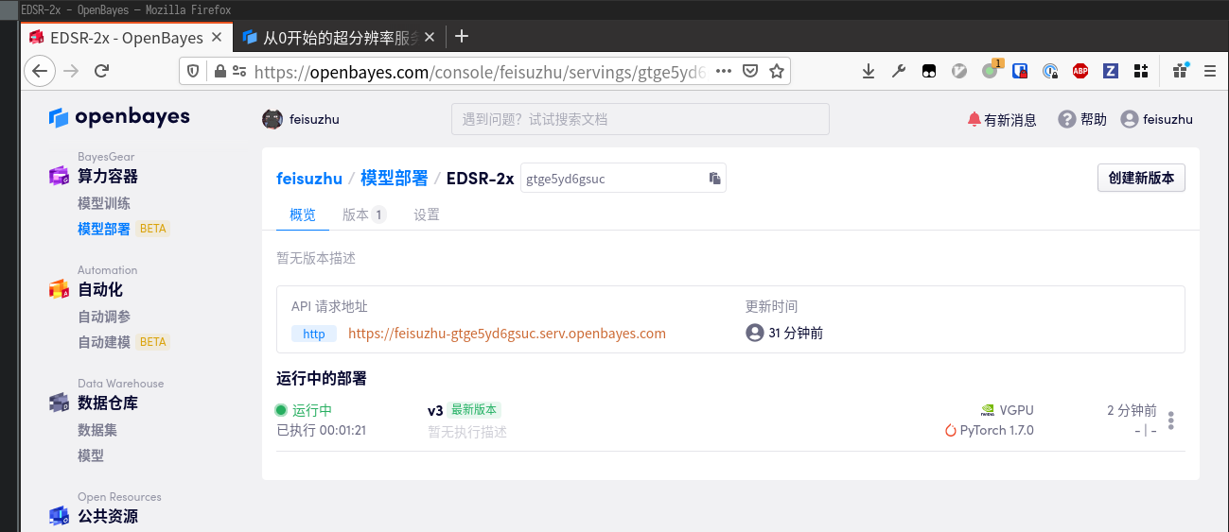
Task: Reload the page with the refresh button
Action: (102, 71)
